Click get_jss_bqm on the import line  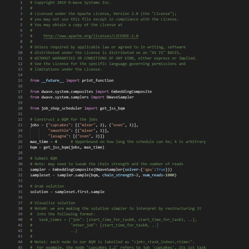coord(112,108)
